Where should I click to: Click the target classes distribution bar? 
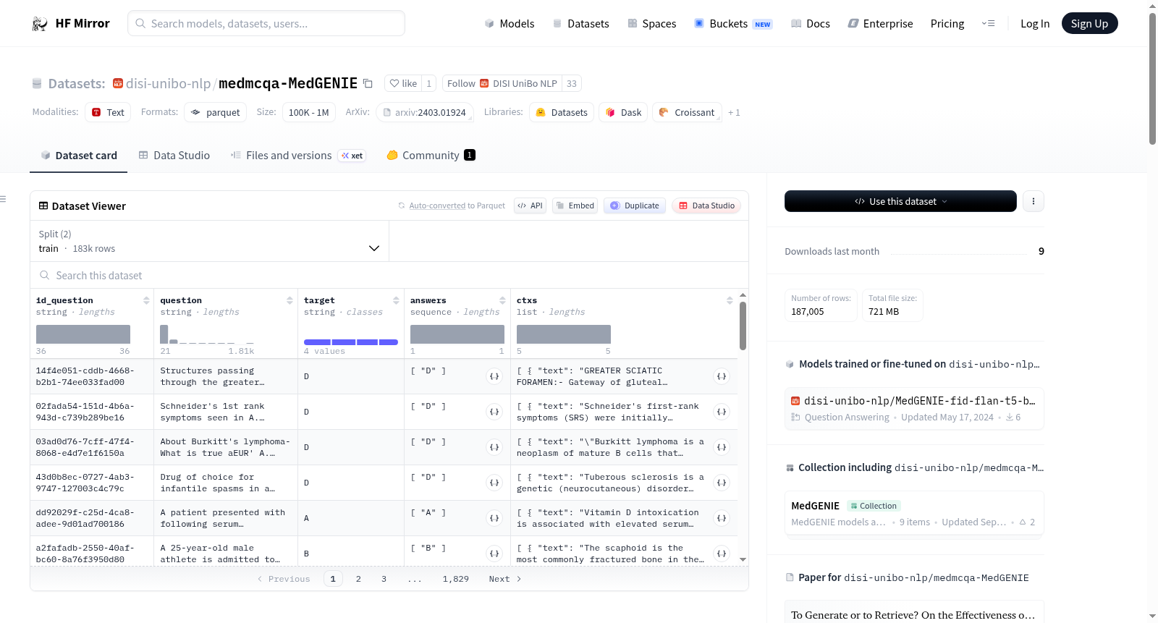click(351, 342)
